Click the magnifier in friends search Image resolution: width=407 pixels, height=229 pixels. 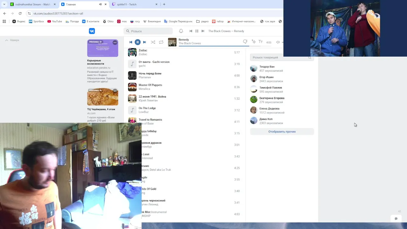(310, 58)
